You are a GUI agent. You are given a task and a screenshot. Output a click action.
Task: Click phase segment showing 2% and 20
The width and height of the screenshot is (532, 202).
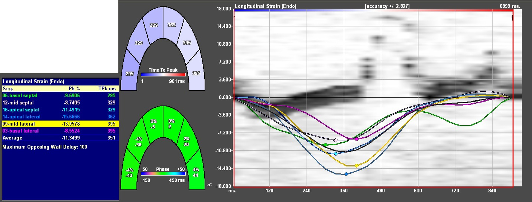coord(187,142)
